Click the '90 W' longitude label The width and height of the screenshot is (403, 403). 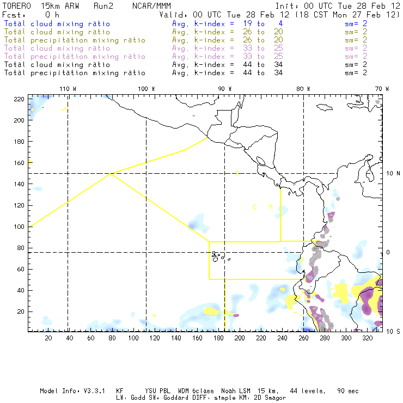tap(225, 89)
